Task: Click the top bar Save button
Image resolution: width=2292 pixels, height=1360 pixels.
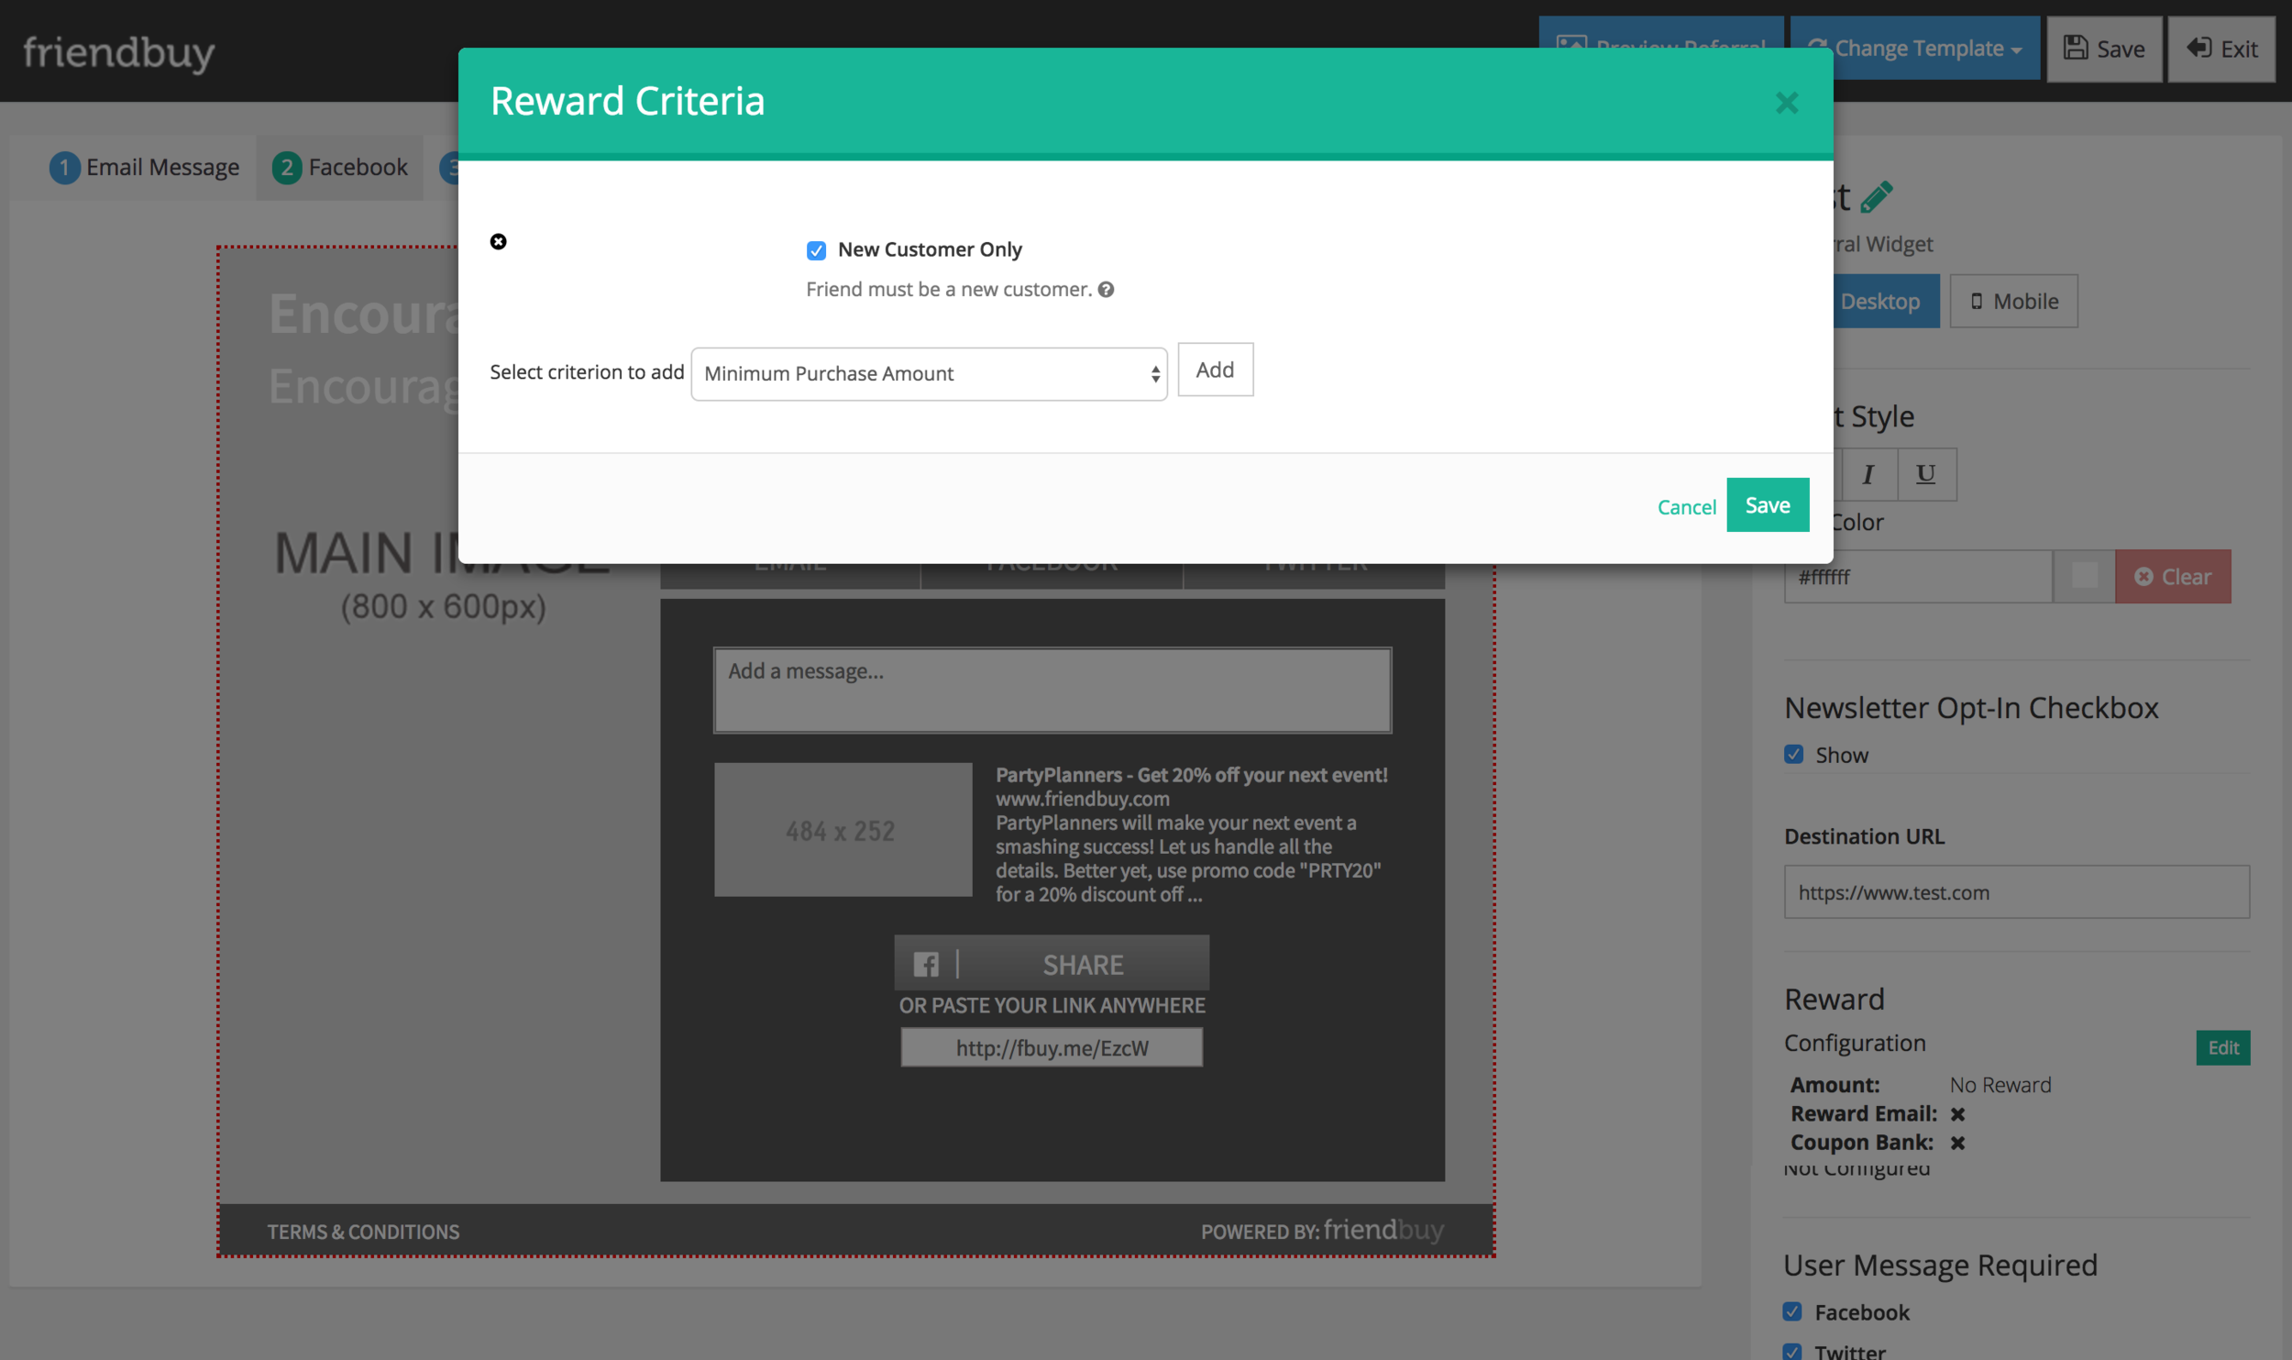Action: [x=2104, y=49]
